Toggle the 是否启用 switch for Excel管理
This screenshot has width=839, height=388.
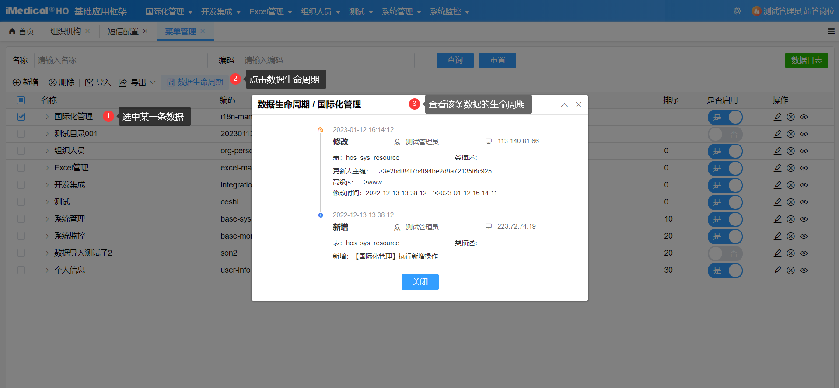coord(725,168)
